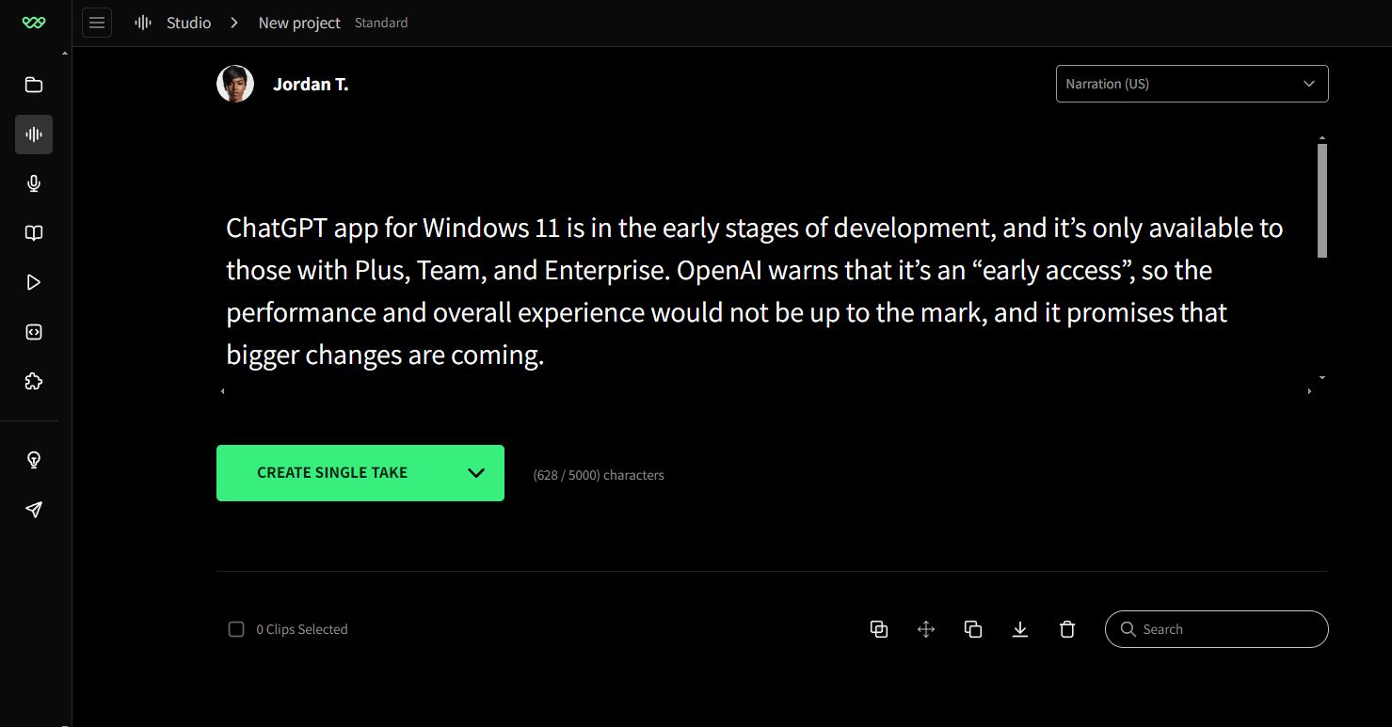This screenshot has height=727, width=1392.
Task: Open the Narration (US) style dropdown
Action: [1192, 84]
